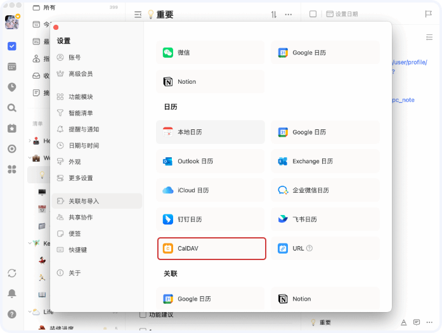Open the CalDAV calendar option
The image size is (442, 333).
(211, 249)
